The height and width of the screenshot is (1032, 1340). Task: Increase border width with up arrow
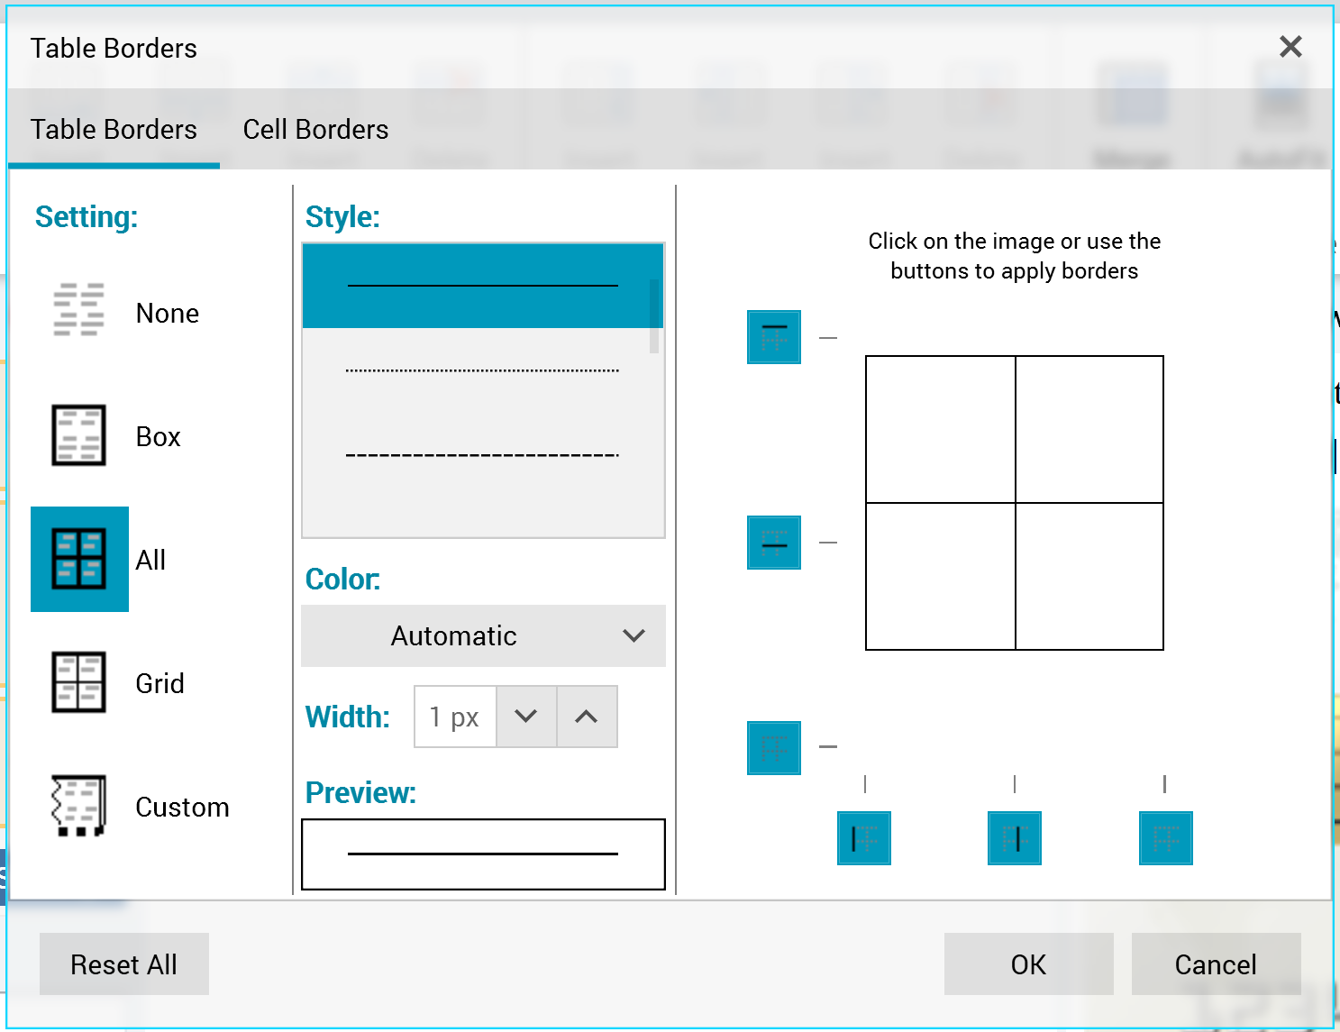[x=587, y=717]
